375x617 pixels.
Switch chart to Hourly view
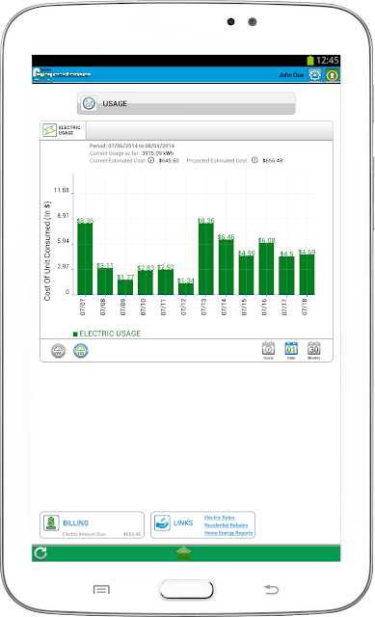[x=268, y=350]
